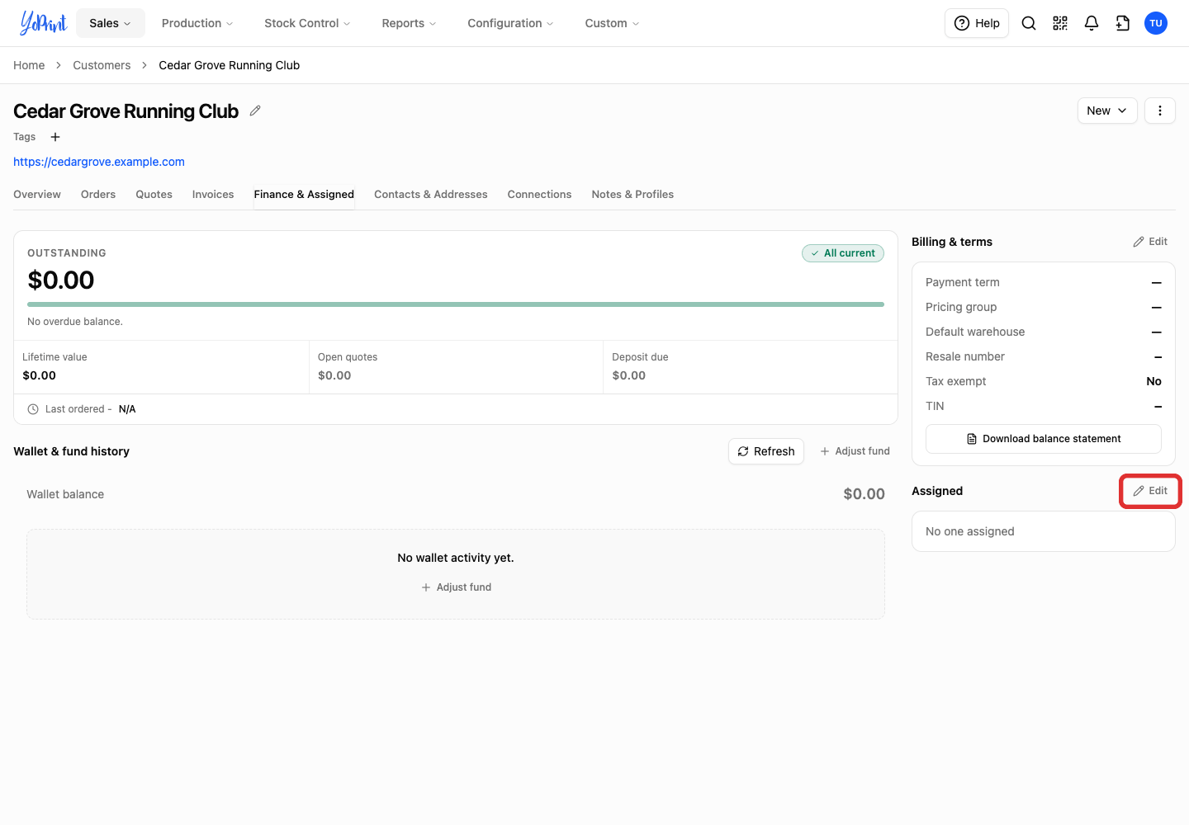
Task: Expand the Reports menu
Action: 409,23
